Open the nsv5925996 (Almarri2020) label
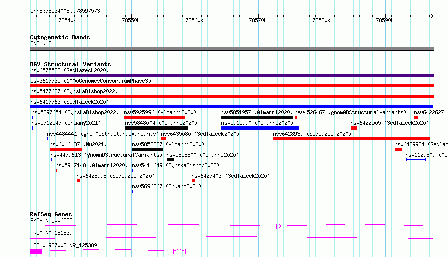The width and height of the screenshot is (448, 257). (x=160, y=112)
